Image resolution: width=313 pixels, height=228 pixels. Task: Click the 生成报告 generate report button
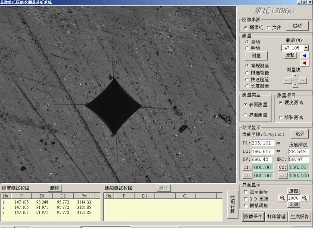(299, 216)
